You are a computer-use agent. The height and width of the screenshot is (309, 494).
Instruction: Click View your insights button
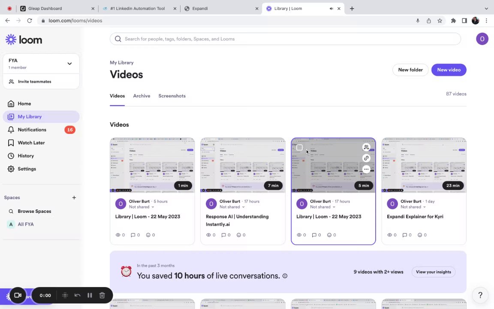(x=433, y=272)
